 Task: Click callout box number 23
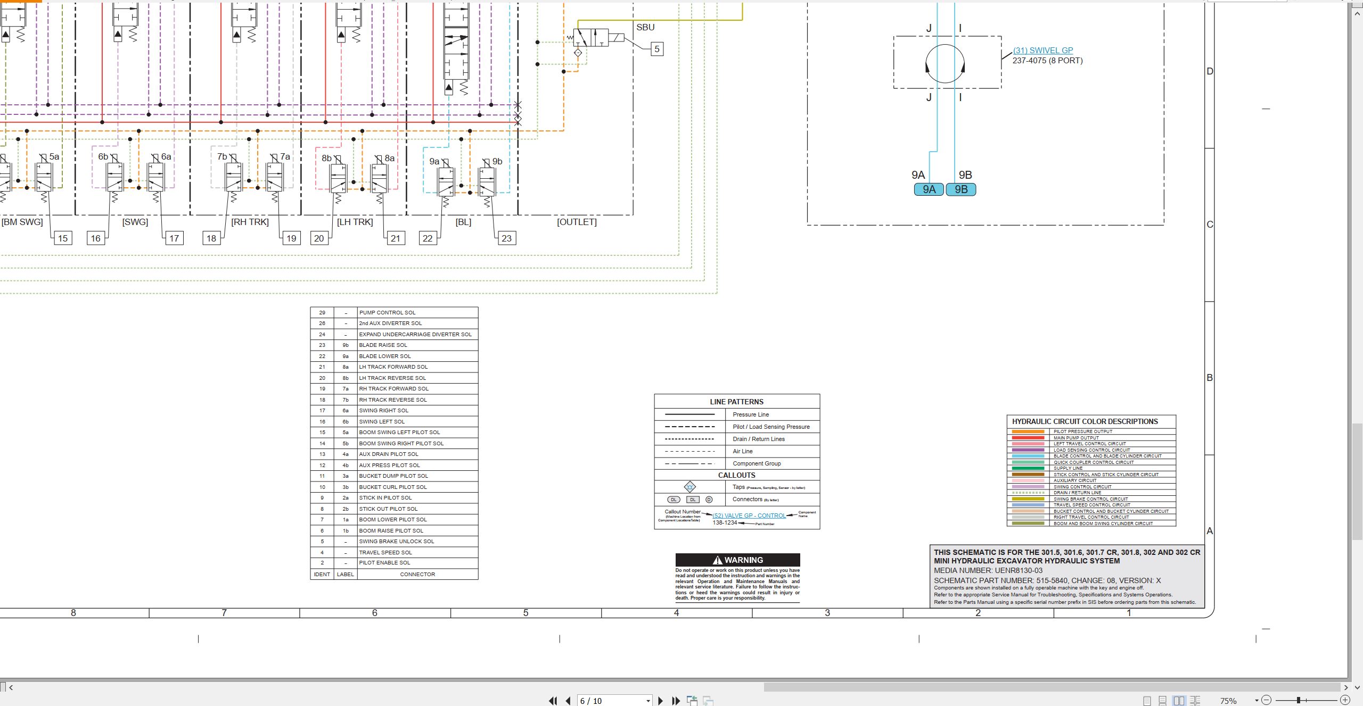pos(507,238)
